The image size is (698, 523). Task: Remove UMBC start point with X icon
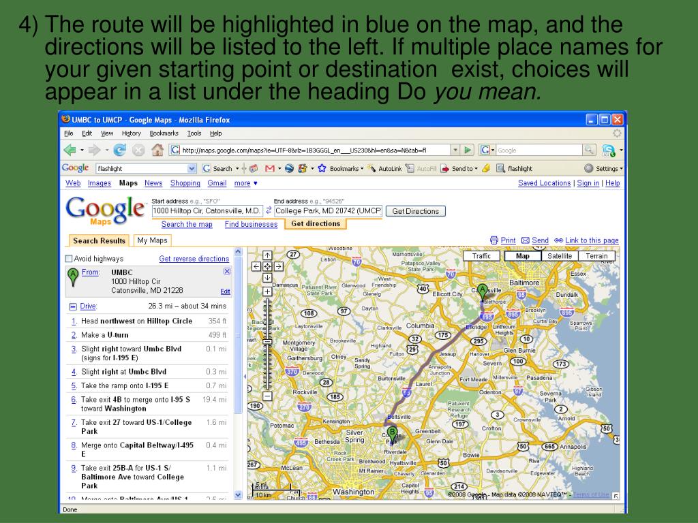tap(226, 271)
